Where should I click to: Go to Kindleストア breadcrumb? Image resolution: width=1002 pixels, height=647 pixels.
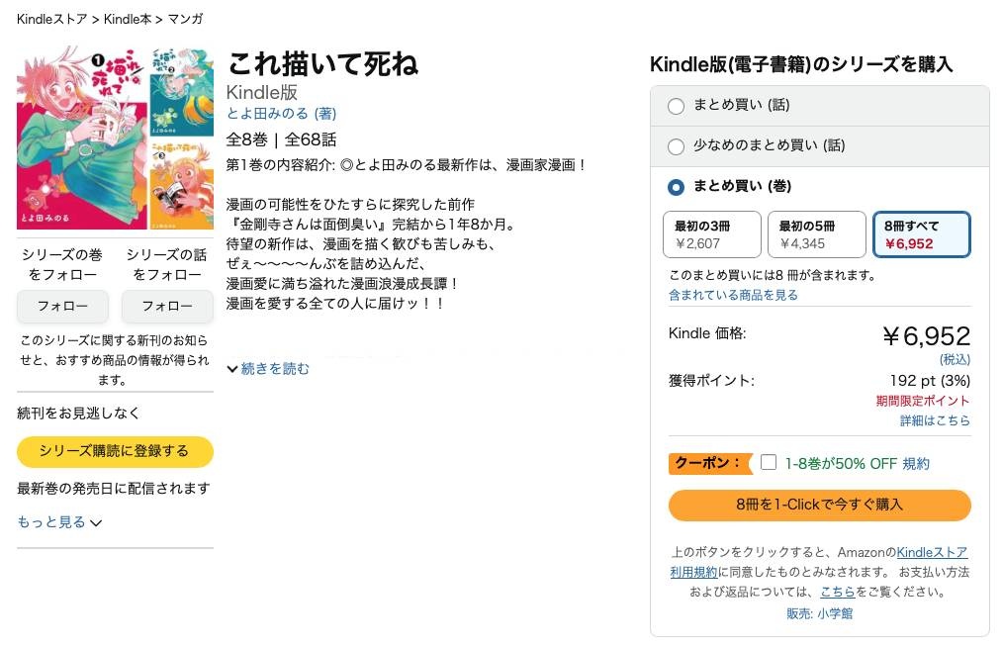[51, 20]
